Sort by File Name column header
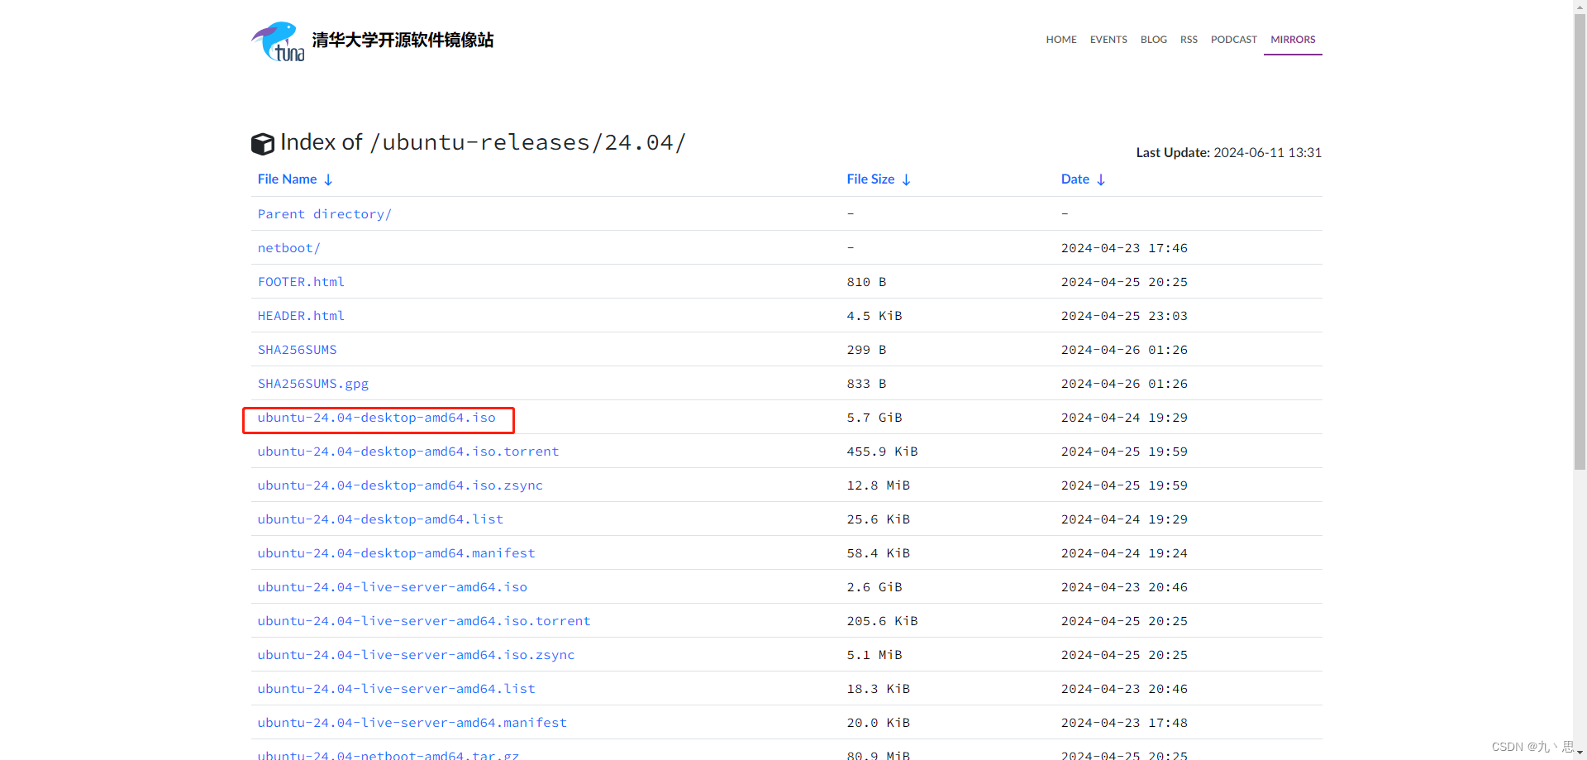 click(x=287, y=179)
